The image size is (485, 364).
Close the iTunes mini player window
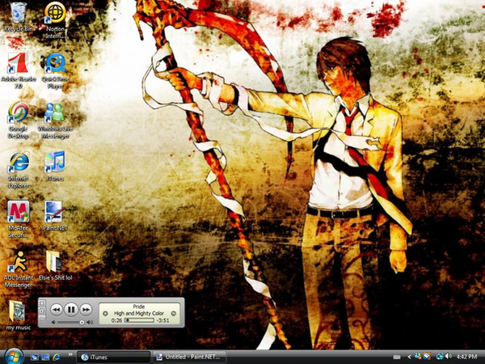[42, 303]
